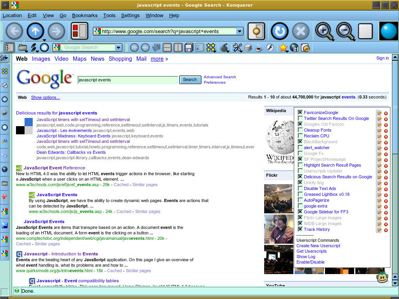399x299 pixels.
Task: Open the Google Search bar engine dropdown
Action: coord(118,47)
